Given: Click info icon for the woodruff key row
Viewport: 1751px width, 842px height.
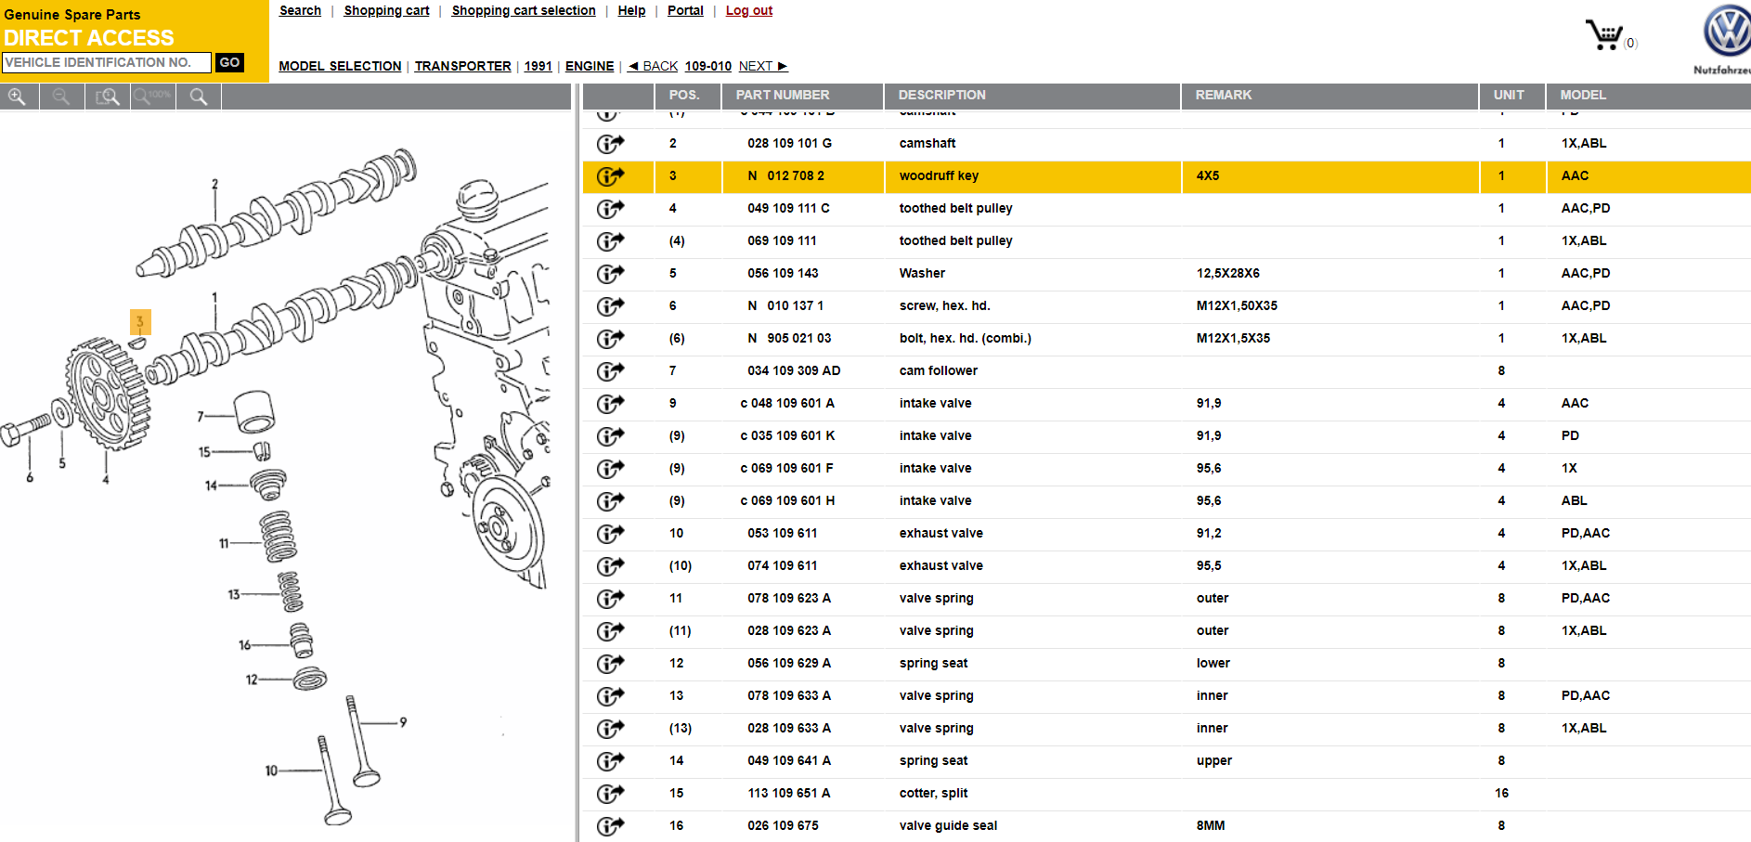Looking at the screenshot, I should coord(610,176).
